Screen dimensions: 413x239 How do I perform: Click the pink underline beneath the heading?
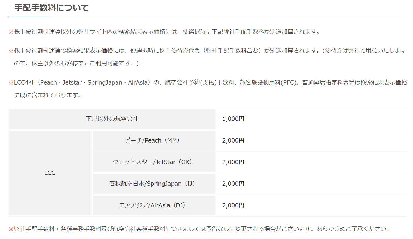coord(29,17)
